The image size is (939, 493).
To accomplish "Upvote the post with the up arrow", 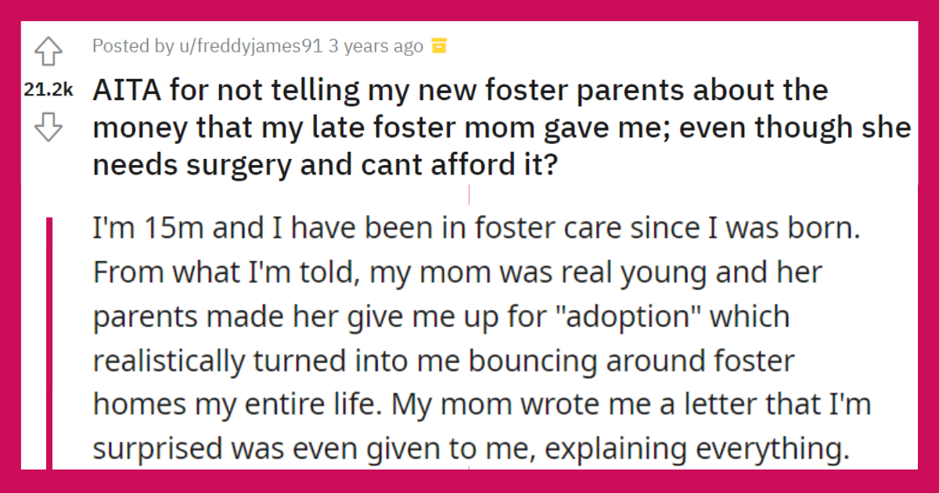I will click(49, 53).
